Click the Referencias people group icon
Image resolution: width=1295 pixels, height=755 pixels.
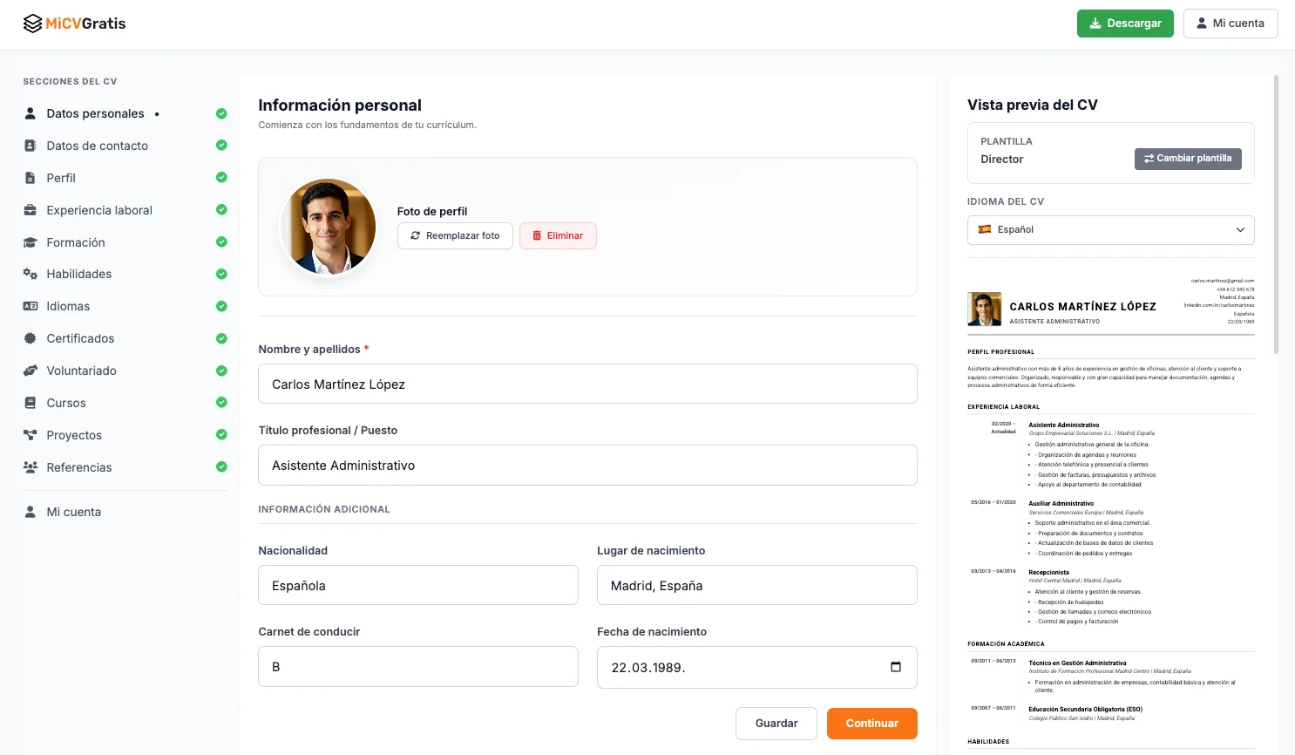[x=31, y=467]
